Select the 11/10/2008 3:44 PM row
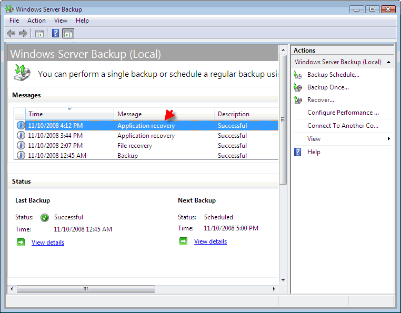This screenshot has width=401, height=313. click(x=146, y=136)
